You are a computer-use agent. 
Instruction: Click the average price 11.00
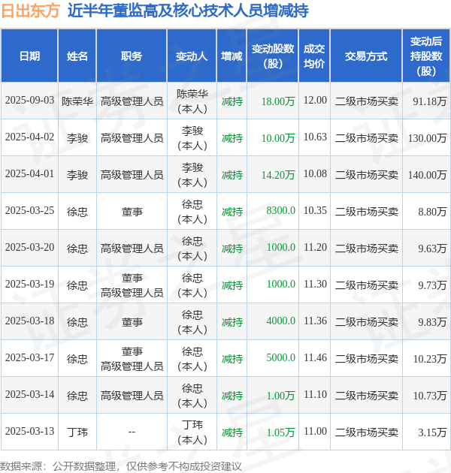pos(315,432)
